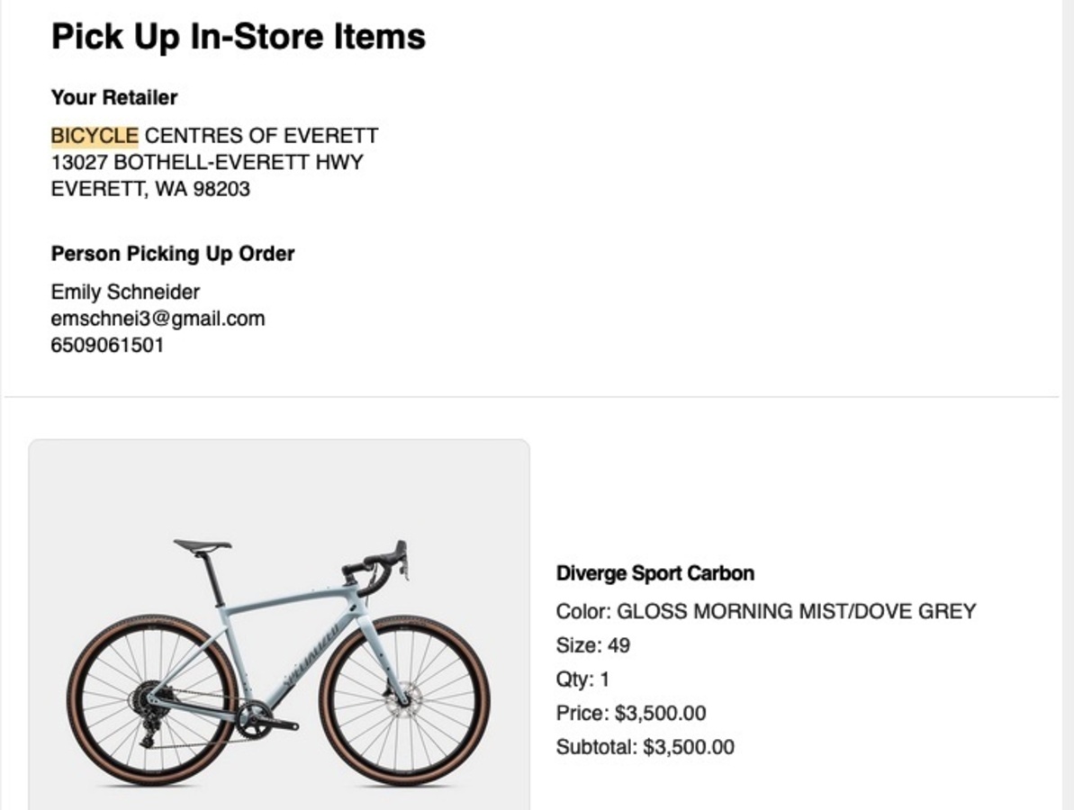
Task: Click the bike's saddle in the photo
Action: point(202,544)
